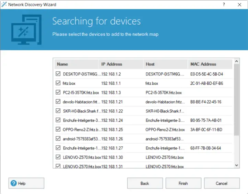The height and width of the screenshot is (194, 248).
Task: Toggle checkbox for device at 192.168.1.30
Action: [x=58, y=157]
